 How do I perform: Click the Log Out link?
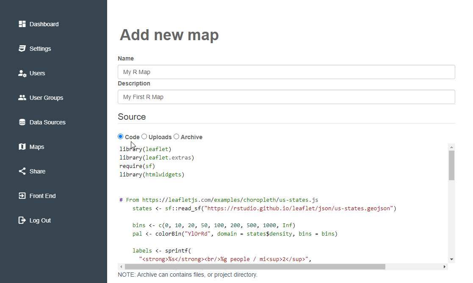(35, 220)
